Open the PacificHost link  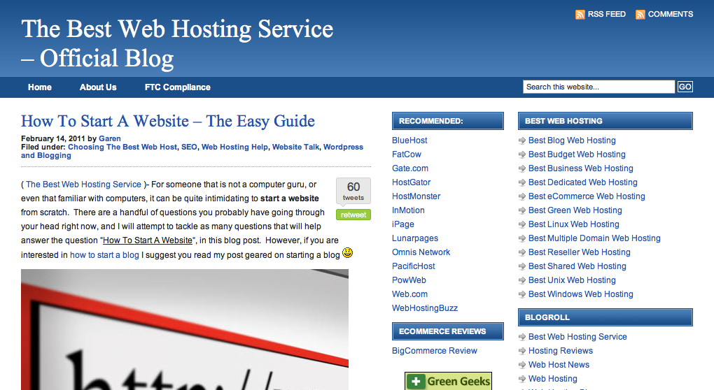(x=414, y=266)
